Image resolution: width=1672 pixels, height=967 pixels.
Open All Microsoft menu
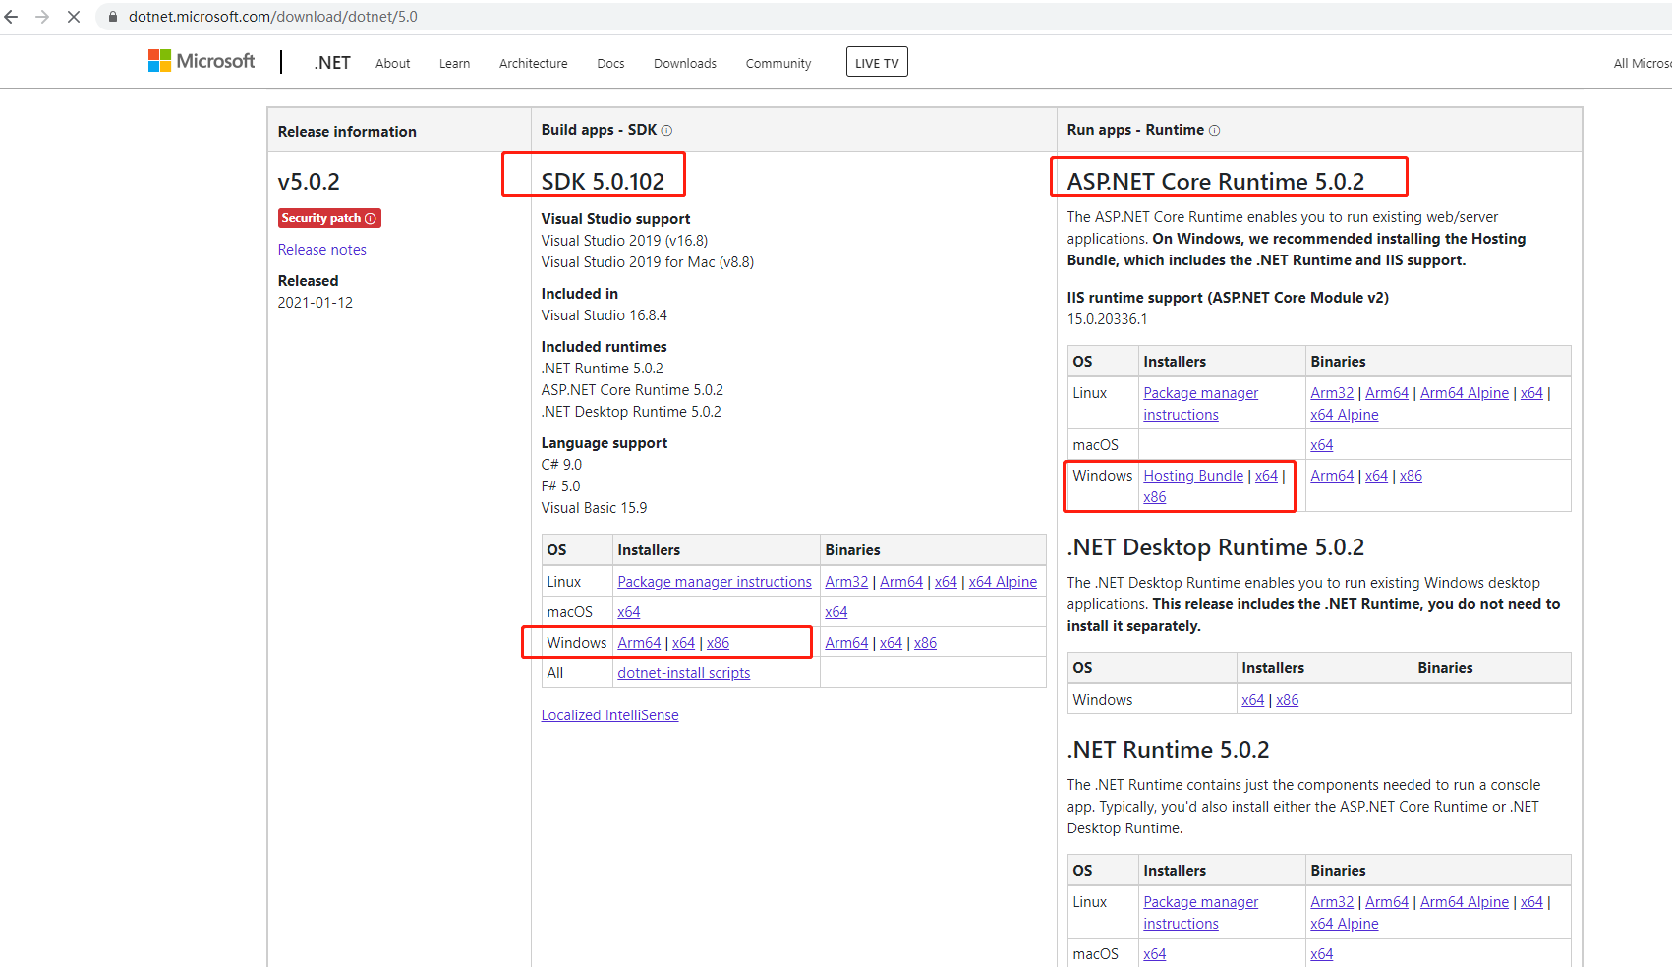[1642, 63]
